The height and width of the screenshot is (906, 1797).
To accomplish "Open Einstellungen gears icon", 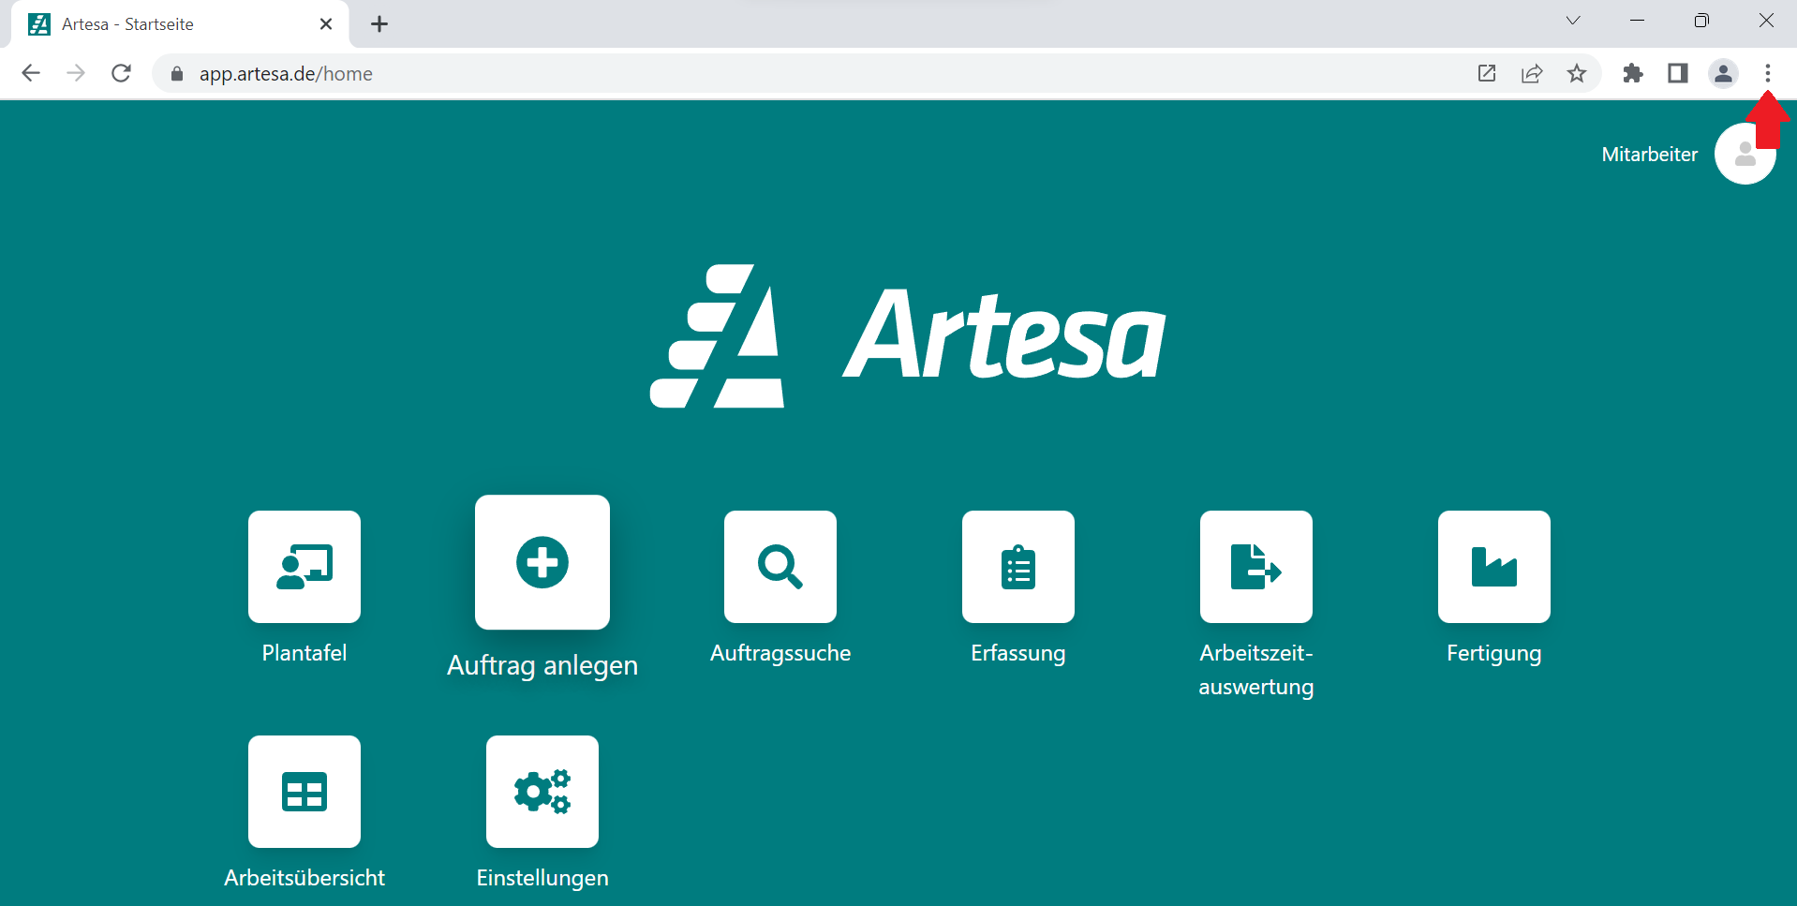I will click(542, 792).
